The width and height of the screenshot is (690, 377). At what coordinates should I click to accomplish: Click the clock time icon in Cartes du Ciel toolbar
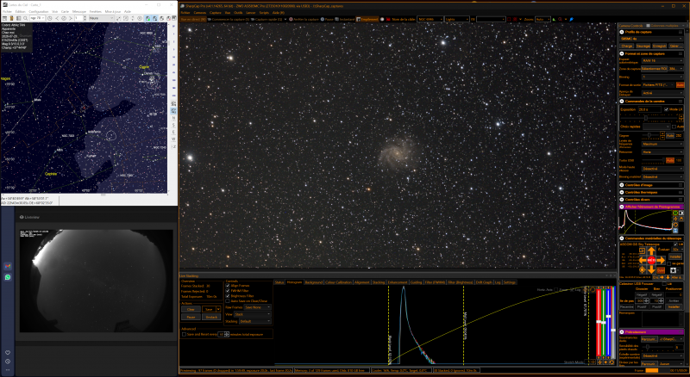[50, 18]
